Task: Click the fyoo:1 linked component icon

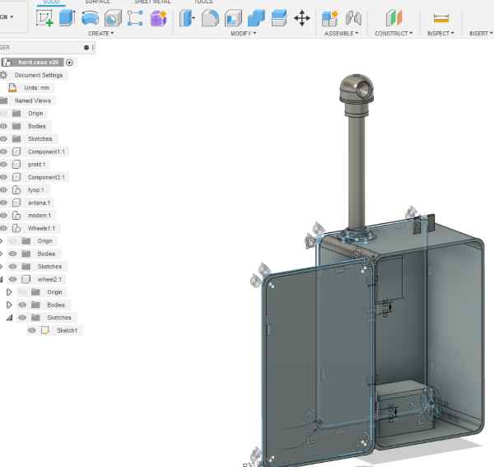Action: coord(16,189)
